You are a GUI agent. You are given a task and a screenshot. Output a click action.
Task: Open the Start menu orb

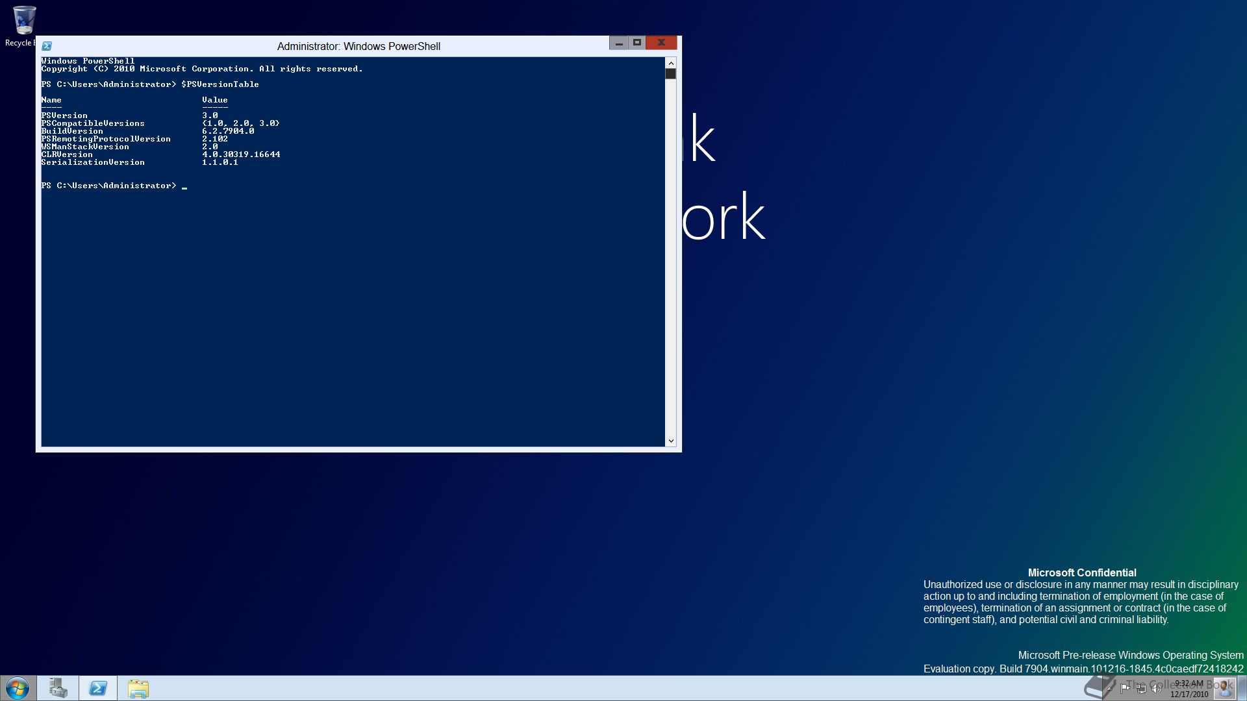18,688
